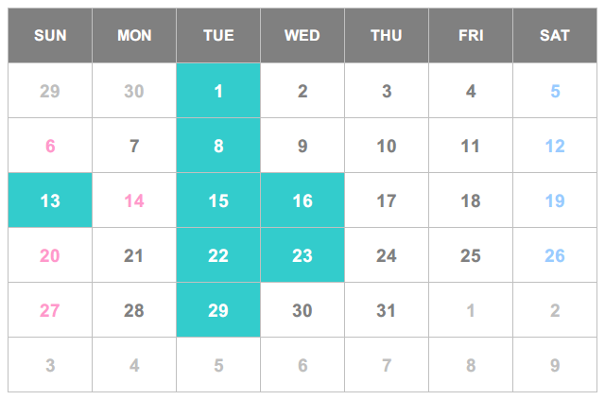Click highlighted date 8

[x=218, y=146]
